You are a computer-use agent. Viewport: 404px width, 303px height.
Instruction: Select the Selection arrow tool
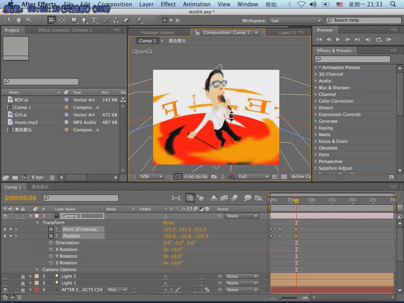click(x=10, y=20)
